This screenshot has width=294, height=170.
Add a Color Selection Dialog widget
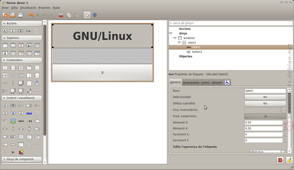coord(29,46)
